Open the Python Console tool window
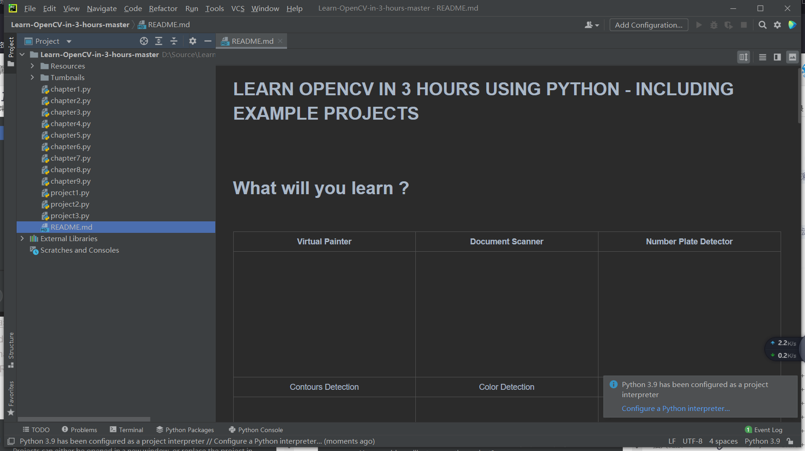The height and width of the screenshot is (451, 805). 256,430
